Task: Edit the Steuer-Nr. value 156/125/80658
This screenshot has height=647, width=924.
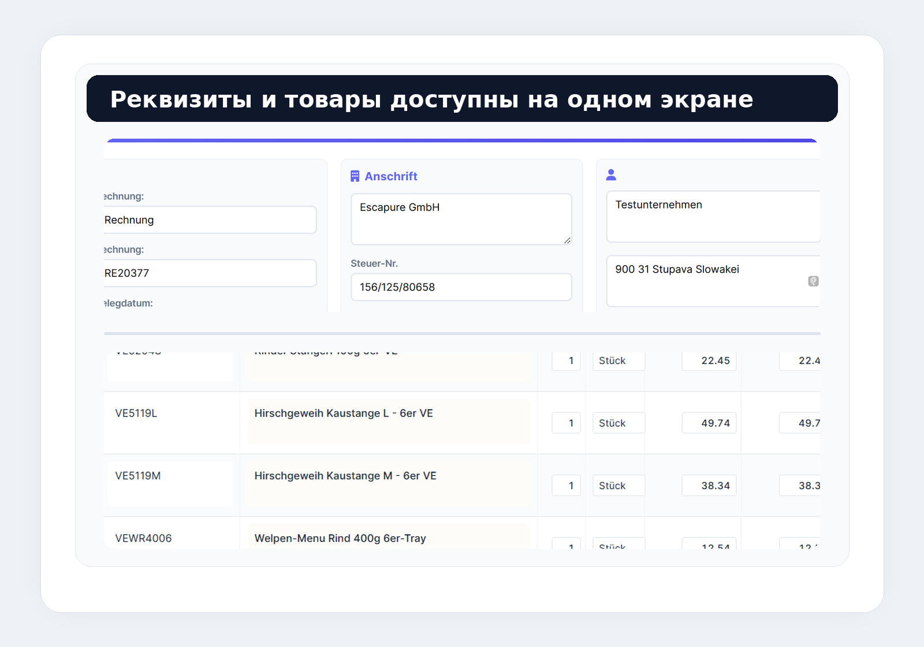Action: pyautogui.click(x=461, y=287)
